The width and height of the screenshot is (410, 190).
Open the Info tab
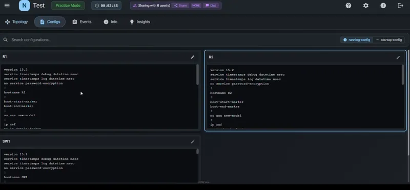tap(110, 22)
